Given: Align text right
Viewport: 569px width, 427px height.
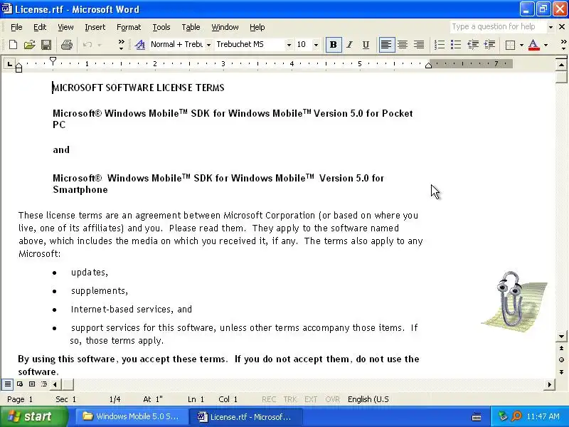Looking at the screenshot, I should click(x=419, y=45).
